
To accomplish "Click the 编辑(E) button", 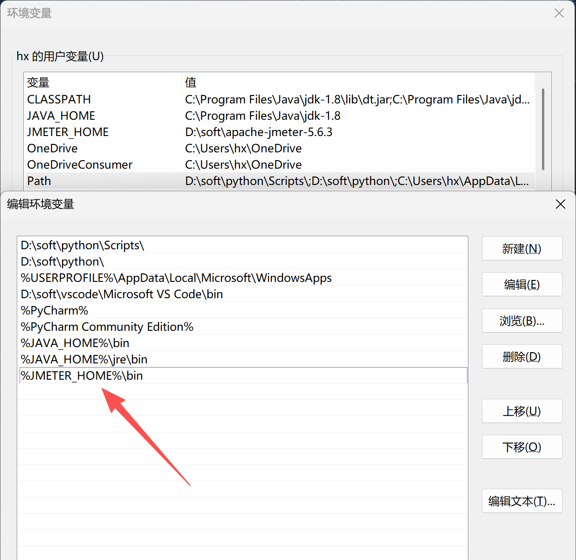I will (522, 284).
